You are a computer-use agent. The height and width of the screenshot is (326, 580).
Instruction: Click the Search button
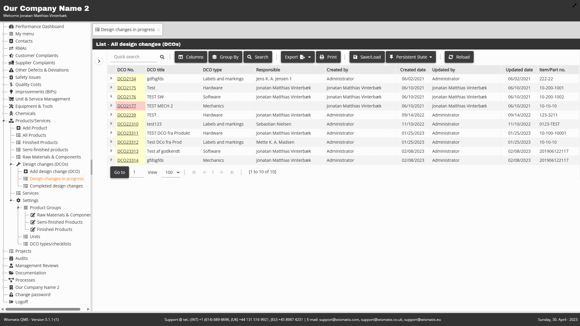pyautogui.click(x=258, y=57)
